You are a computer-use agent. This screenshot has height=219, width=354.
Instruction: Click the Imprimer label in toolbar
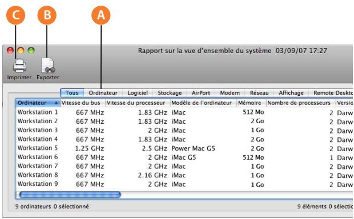19,77
